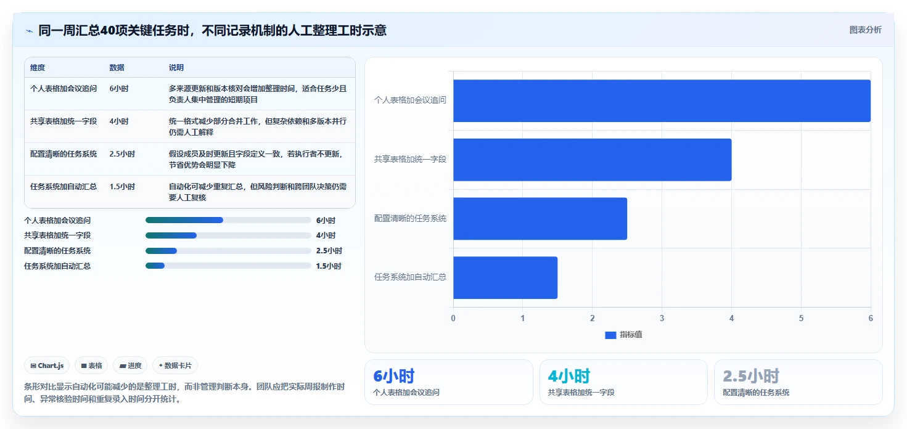
Task: Click the 1.5小时 progress value label
Action: click(329, 266)
